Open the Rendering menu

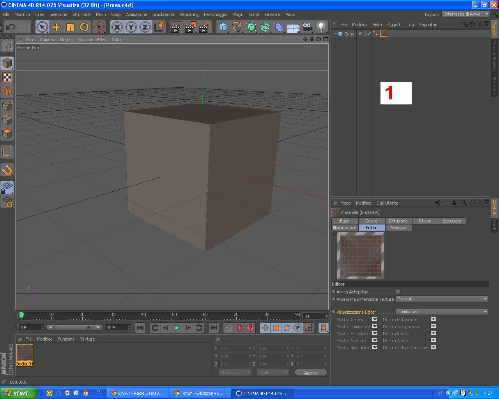(x=189, y=14)
